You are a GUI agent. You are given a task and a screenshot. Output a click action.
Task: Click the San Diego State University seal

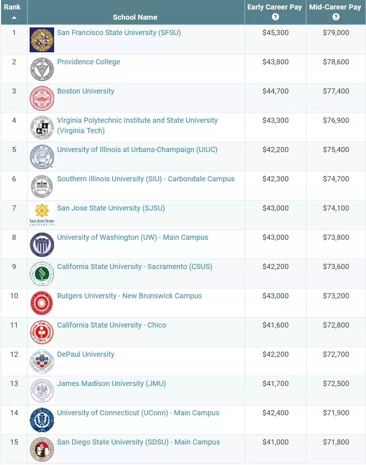coord(42,449)
